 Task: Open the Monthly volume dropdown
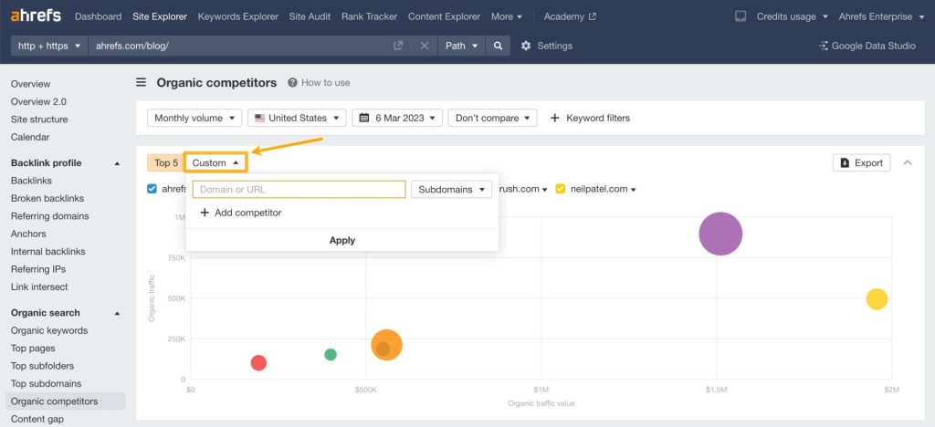pyautogui.click(x=194, y=118)
